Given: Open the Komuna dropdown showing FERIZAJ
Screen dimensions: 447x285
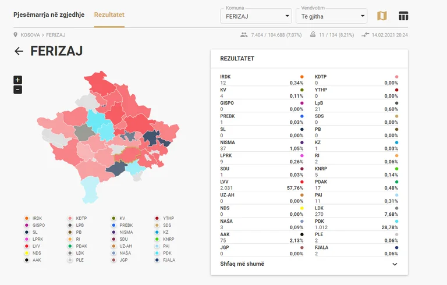Looking at the screenshot, I should (256, 16).
